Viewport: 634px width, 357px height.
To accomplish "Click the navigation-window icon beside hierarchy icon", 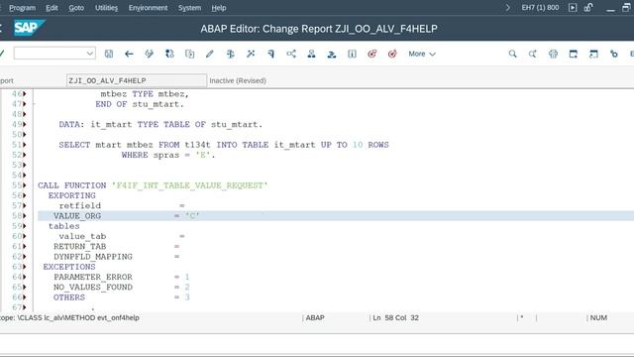I will pos(332,54).
